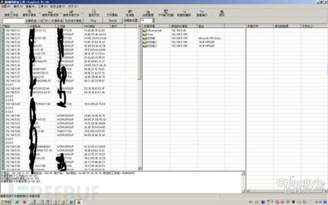Open the 关于 (About) menu

click(x=73, y=7)
